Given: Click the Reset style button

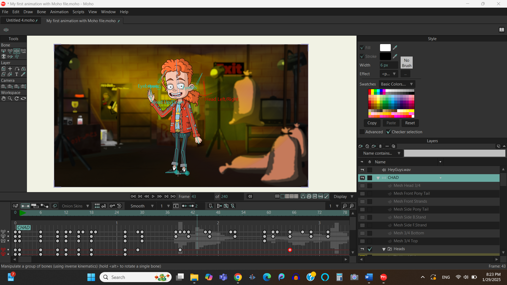Looking at the screenshot, I should 410,123.
